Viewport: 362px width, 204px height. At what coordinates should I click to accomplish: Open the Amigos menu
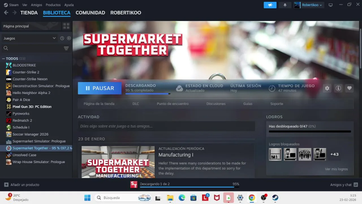(x=36, y=5)
